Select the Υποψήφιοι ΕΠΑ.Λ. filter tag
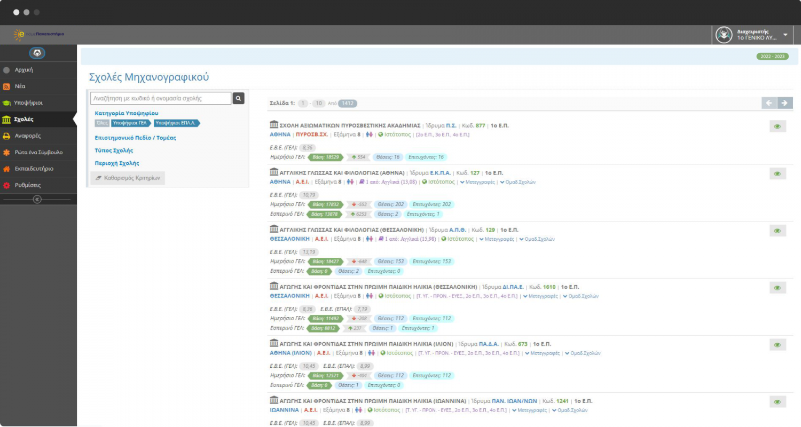The height and width of the screenshot is (427, 801). [177, 123]
